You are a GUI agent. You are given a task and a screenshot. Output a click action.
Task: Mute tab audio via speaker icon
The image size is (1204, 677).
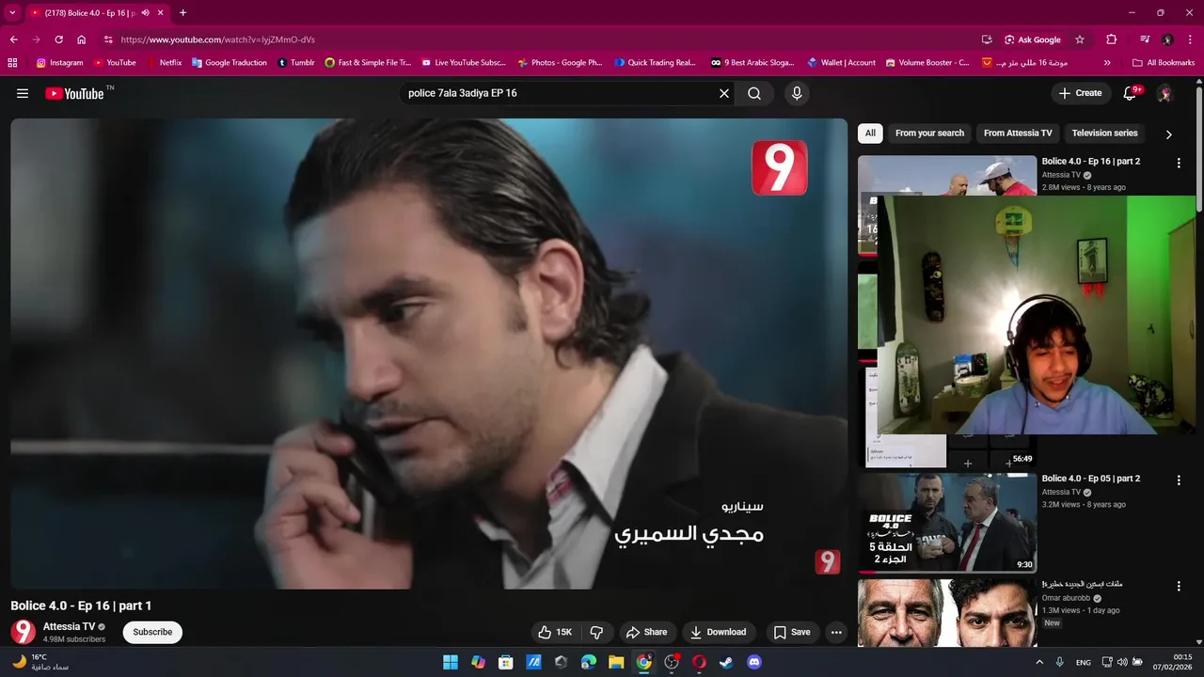[145, 13]
